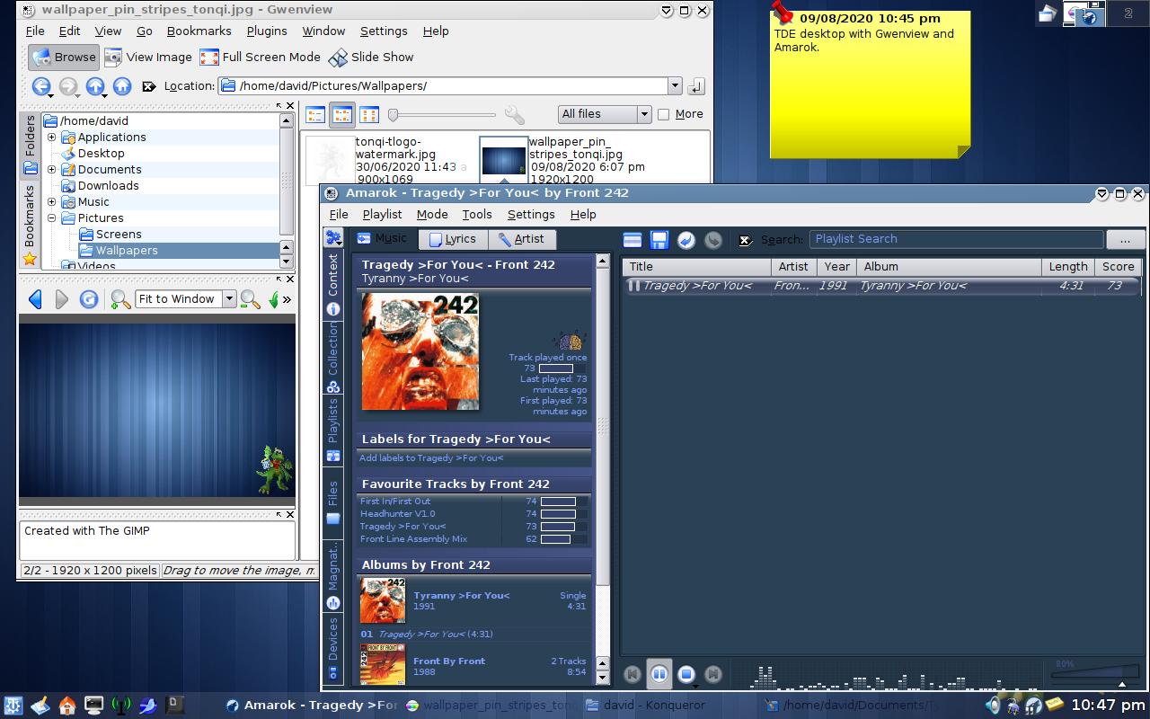This screenshot has height=719, width=1150.
Task: Click the Go button beside location field
Action: coord(695,86)
